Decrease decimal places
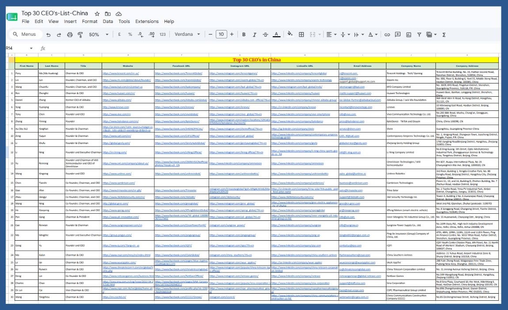508x310 pixels. [141, 34]
